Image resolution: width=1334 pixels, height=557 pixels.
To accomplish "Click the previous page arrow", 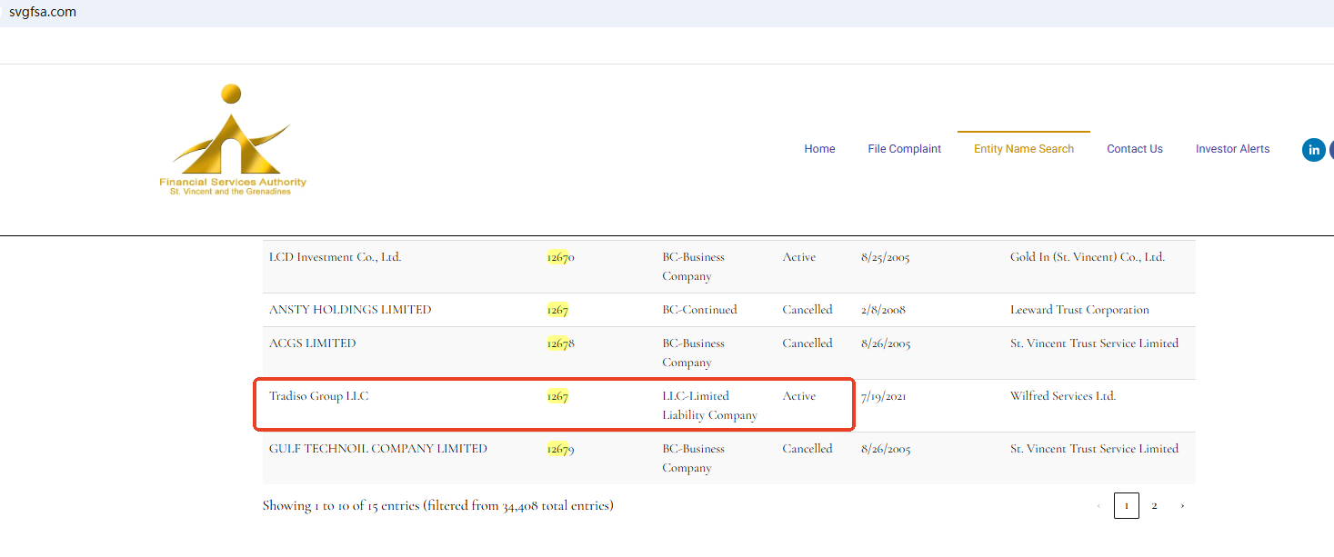I will pos(1098,506).
